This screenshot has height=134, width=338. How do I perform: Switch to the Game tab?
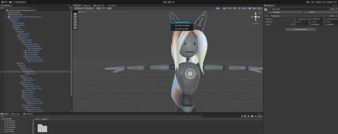click(87, 5)
